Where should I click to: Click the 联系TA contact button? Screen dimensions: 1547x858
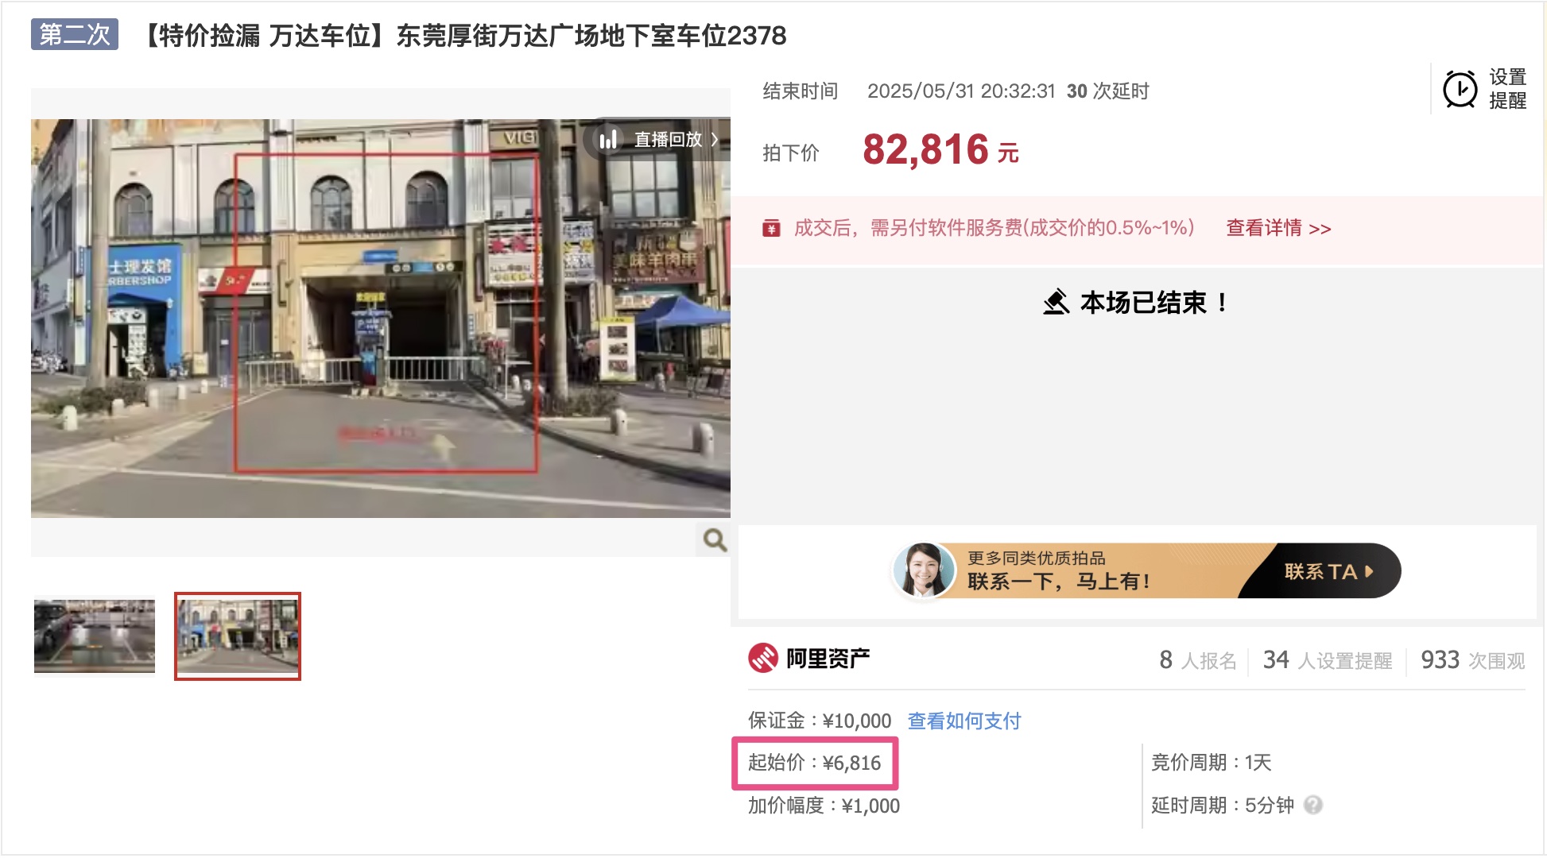(x=1328, y=571)
